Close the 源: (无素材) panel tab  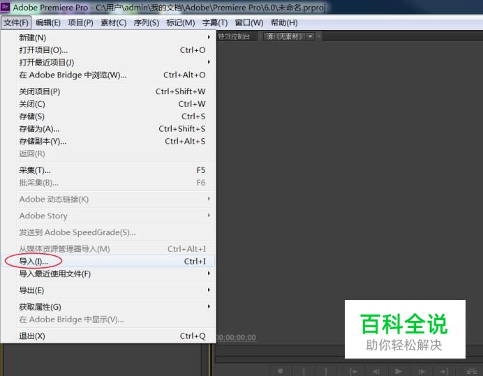(319, 37)
